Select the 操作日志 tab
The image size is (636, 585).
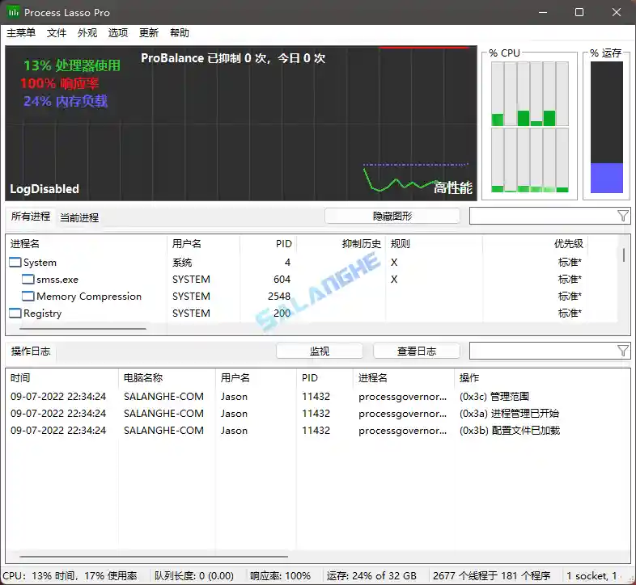tap(31, 351)
